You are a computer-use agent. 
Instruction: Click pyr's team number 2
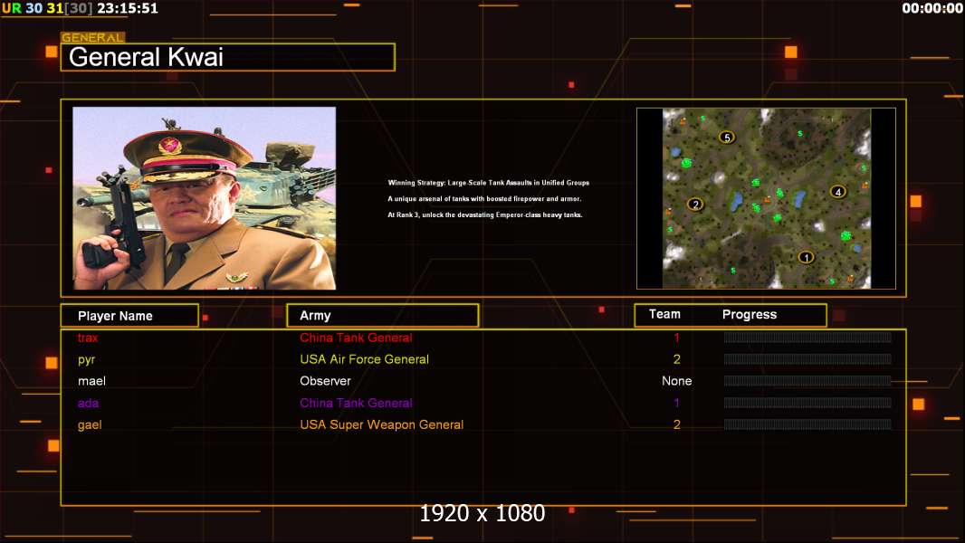(676, 359)
